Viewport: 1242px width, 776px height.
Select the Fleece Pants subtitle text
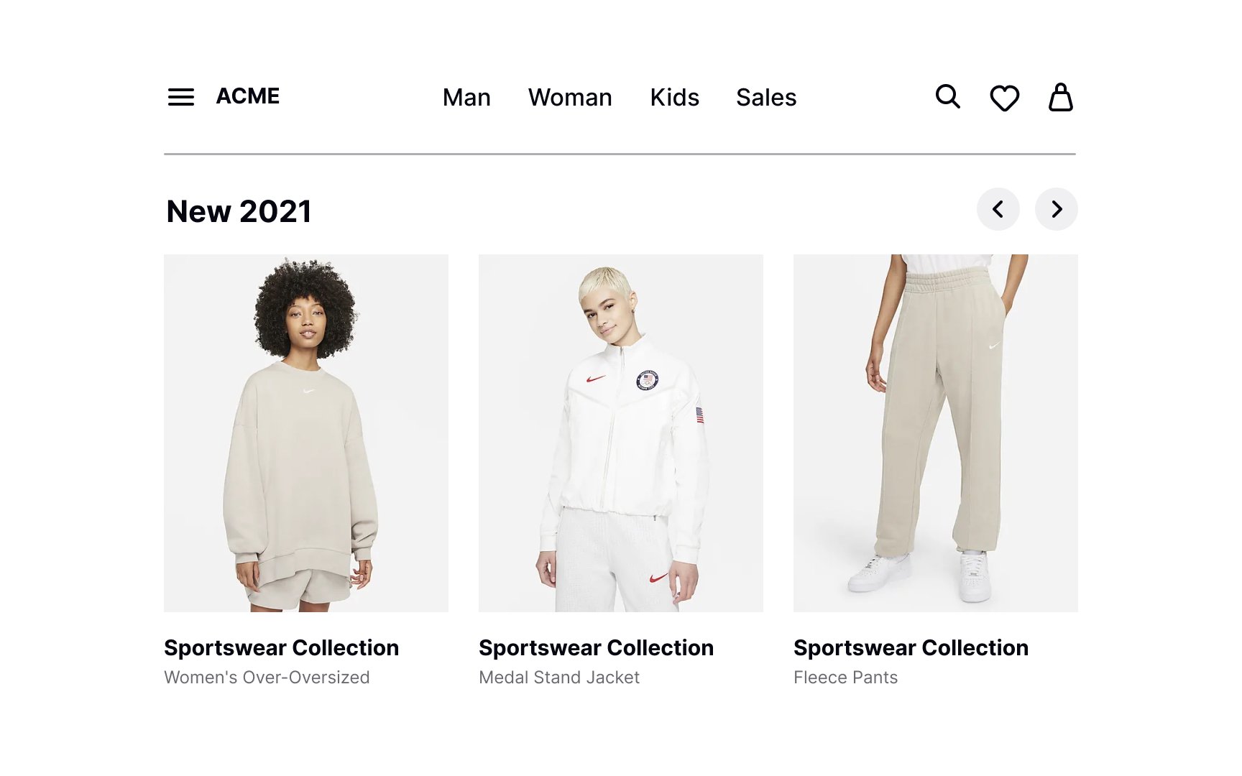845,678
